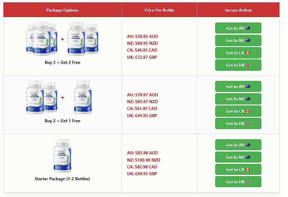Click Get In NZ for Starter Package
Viewport: 288px width, 197px height.
238,157
